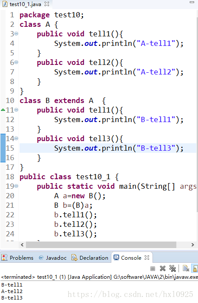Click the string "B-tell3" on line 15
Screen dimensions: 198x303
coord(156,148)
